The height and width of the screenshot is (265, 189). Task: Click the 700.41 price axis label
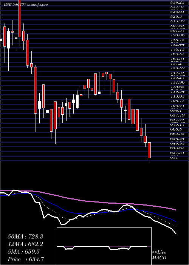[178, 106]
